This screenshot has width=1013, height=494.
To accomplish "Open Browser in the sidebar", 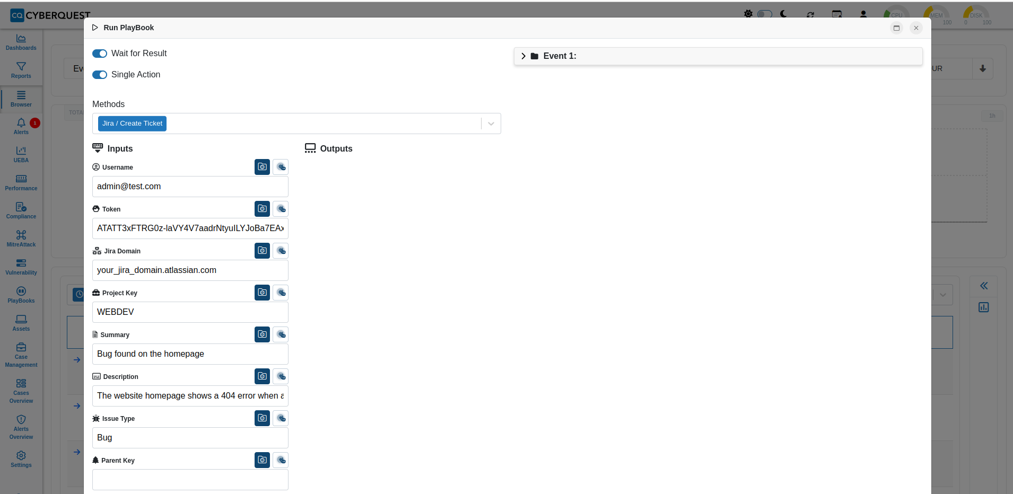I will click(x=21, y=99).
